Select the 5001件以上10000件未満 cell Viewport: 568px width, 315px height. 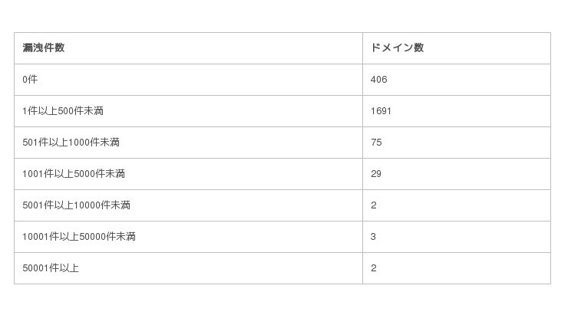(x=76, y=205)
